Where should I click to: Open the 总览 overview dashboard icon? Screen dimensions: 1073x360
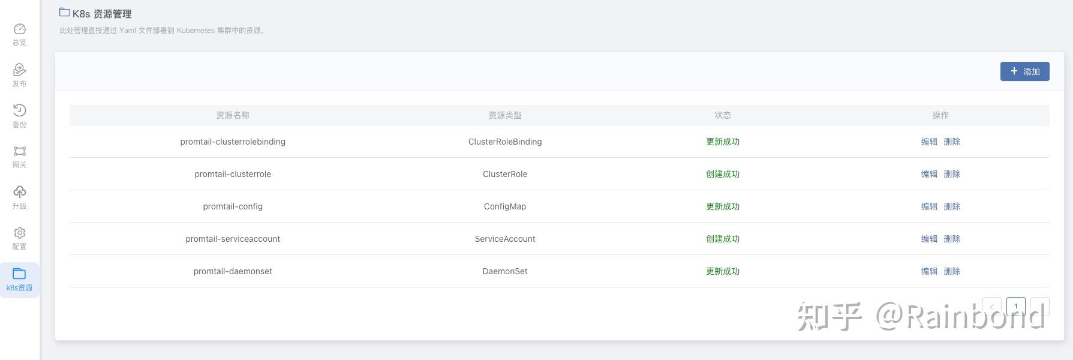(x=20, y=29)
